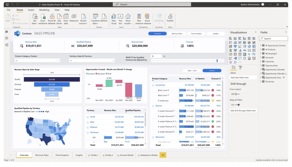Viewport: 292px width, 167px height.
Task: Switch to Report view in left sidebar
Action: click(7, 32)
